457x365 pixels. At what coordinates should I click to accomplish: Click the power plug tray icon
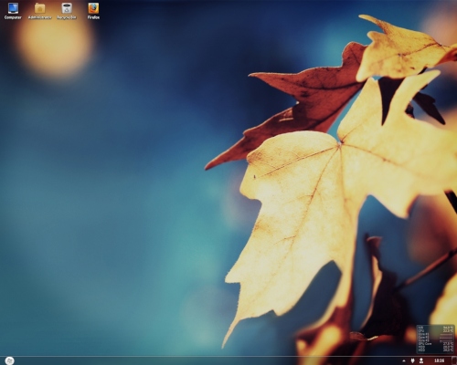[x=413, y=360]
